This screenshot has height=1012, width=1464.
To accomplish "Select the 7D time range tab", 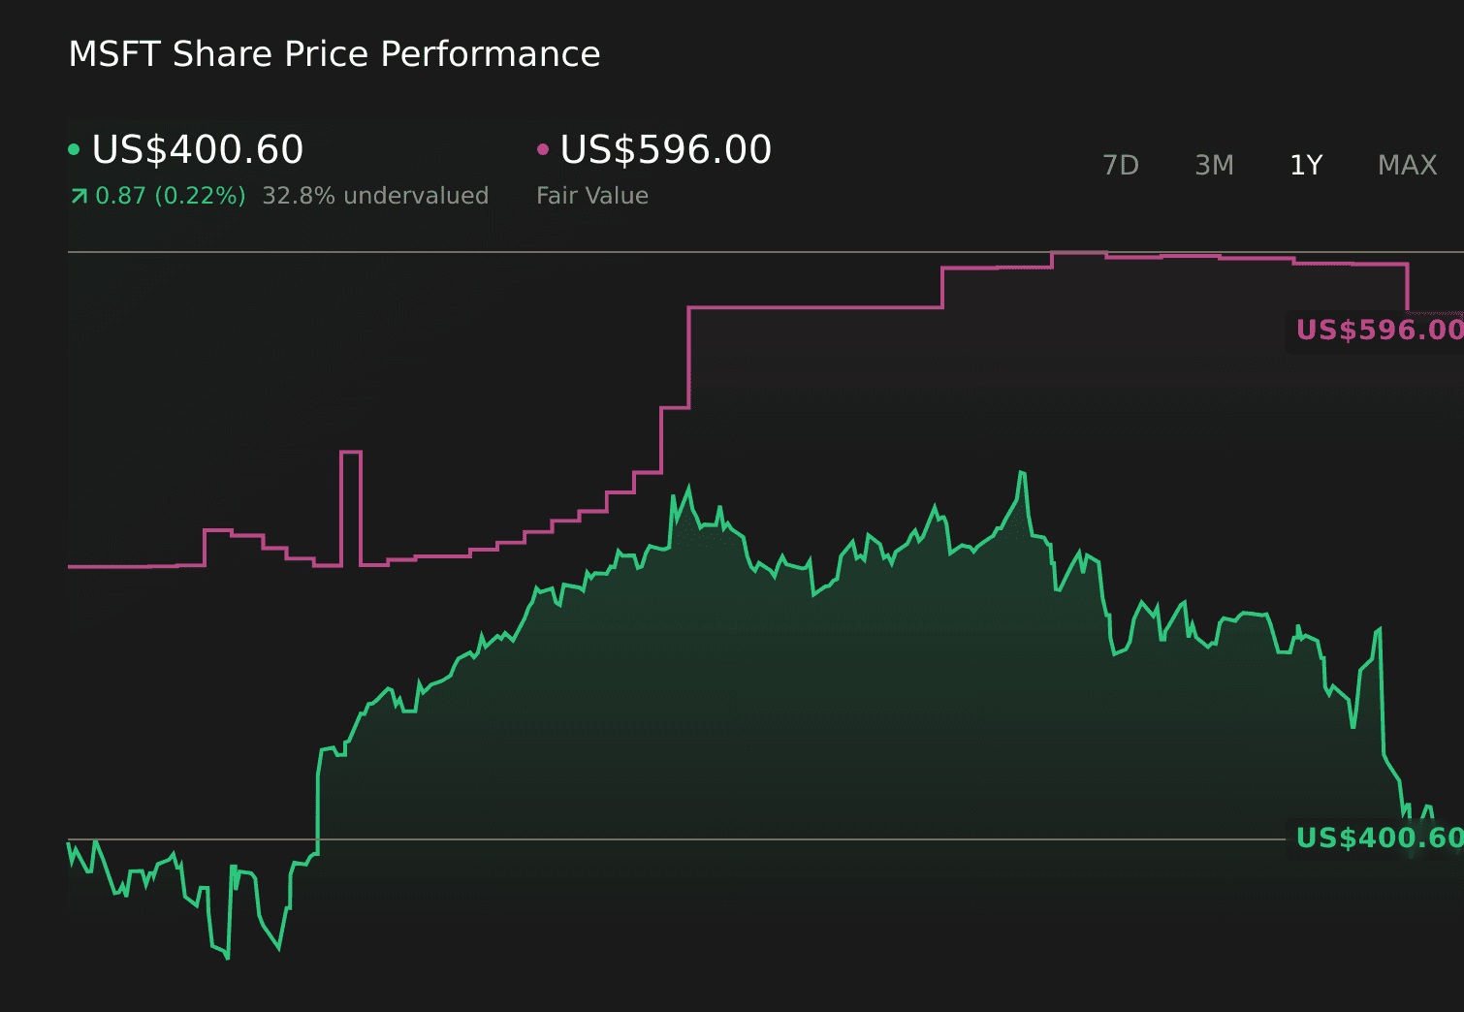I will [x=1121, y=166].
